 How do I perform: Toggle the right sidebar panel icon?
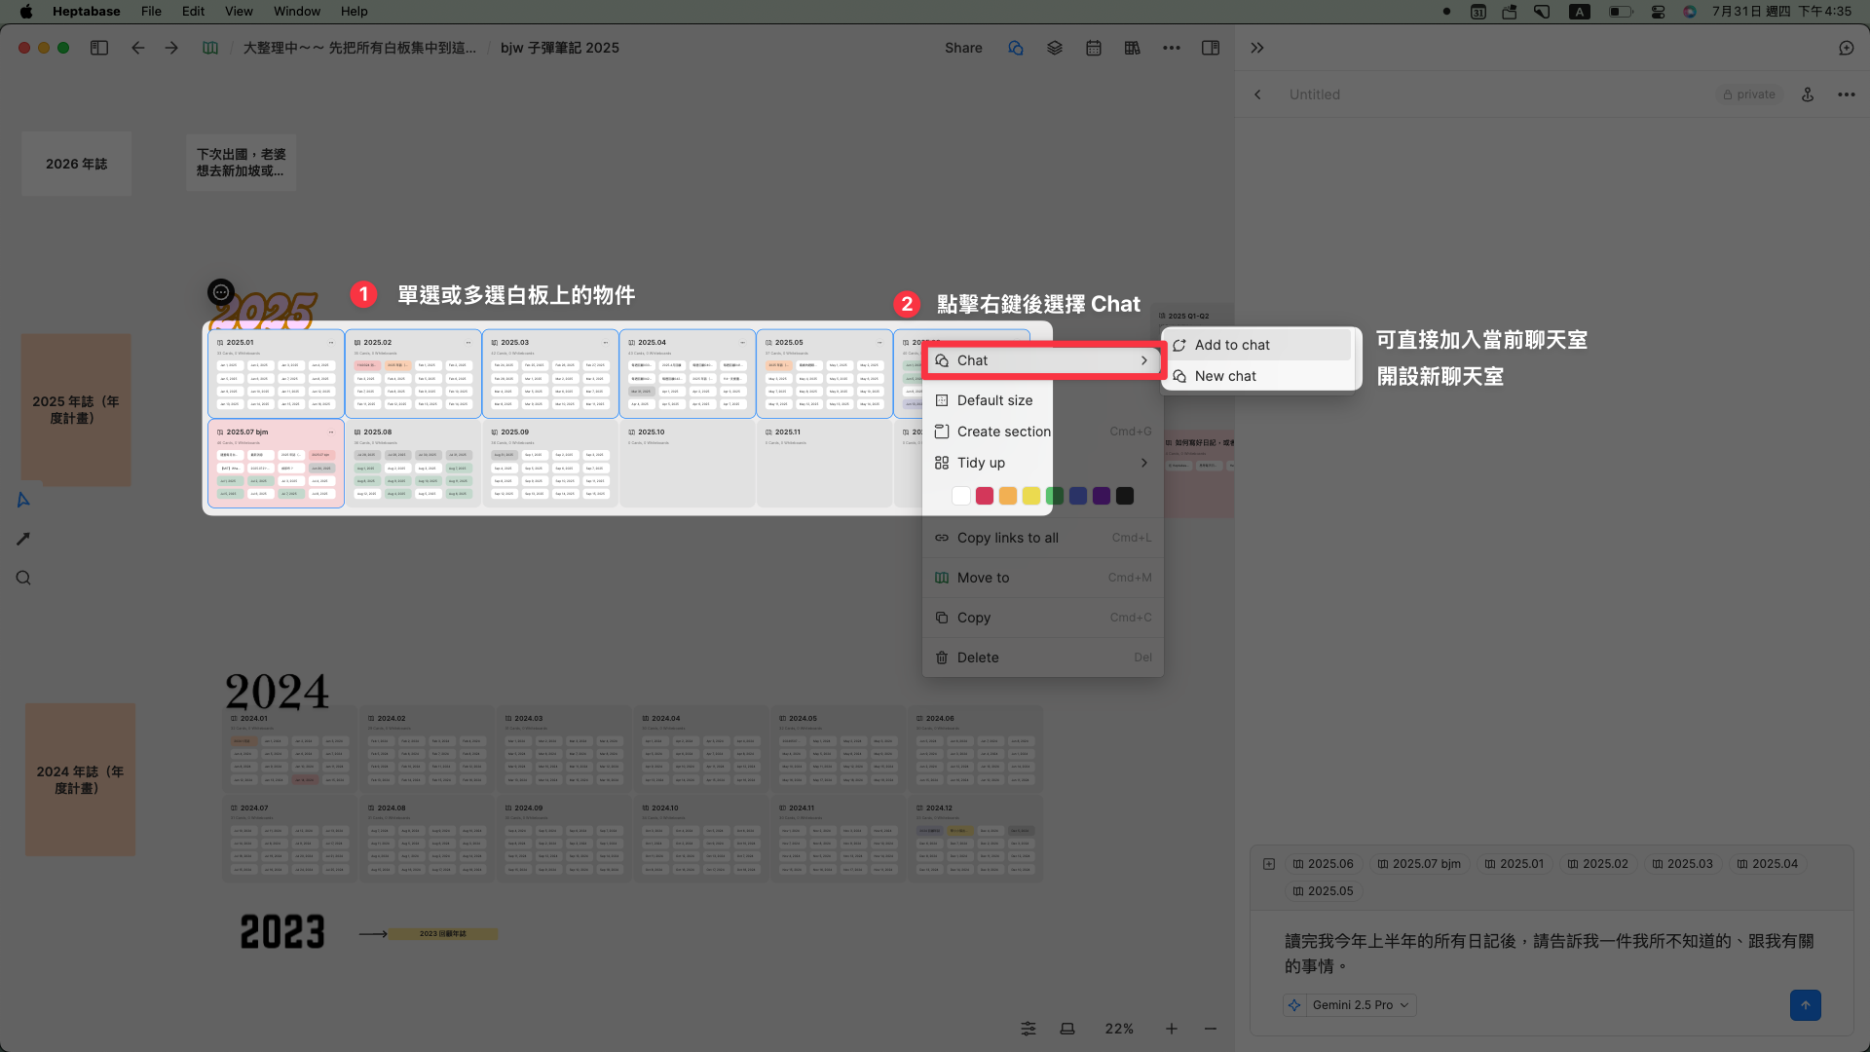point(1211,47)
